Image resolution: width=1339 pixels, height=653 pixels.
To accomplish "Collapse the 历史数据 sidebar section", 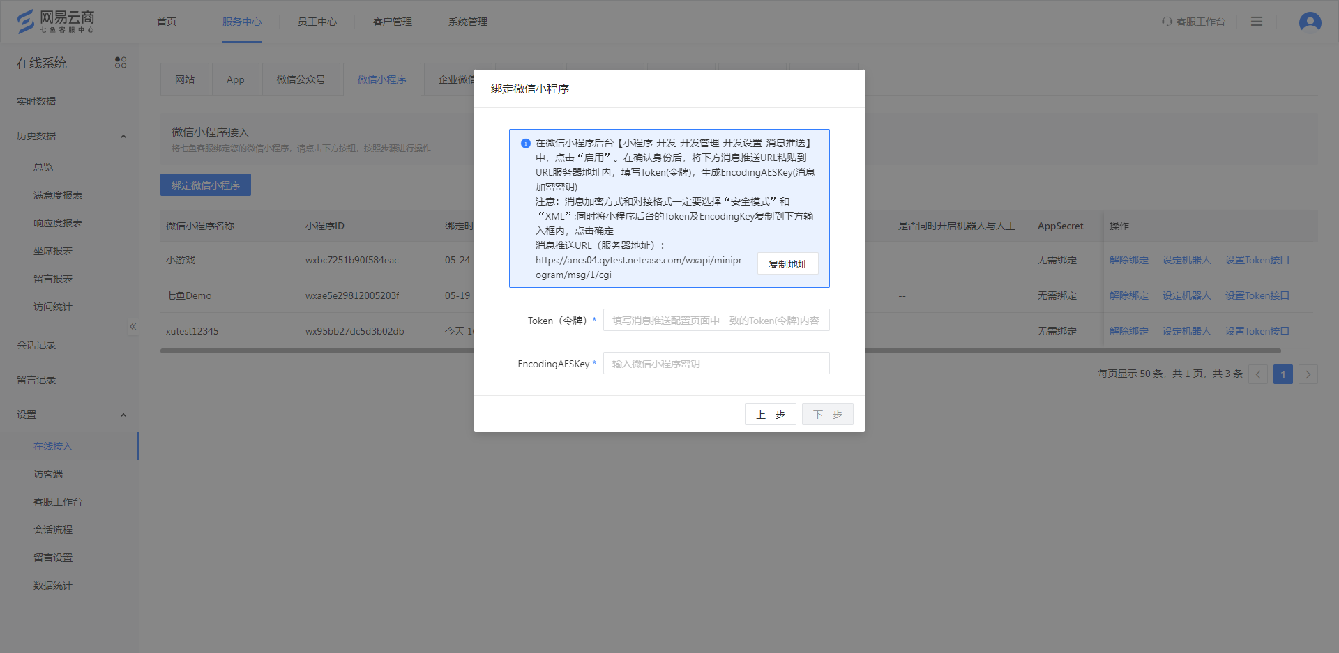I will tap(123, 136).
